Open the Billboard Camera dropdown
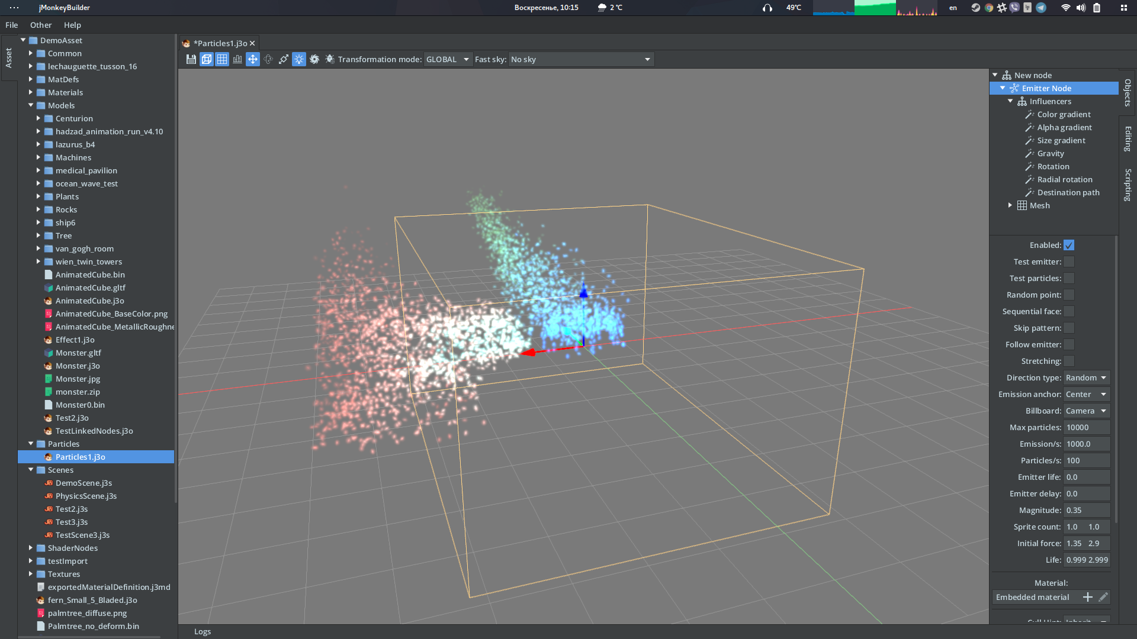The width and height of the screenshot is (1137, 639). [x=1085, y=411]
